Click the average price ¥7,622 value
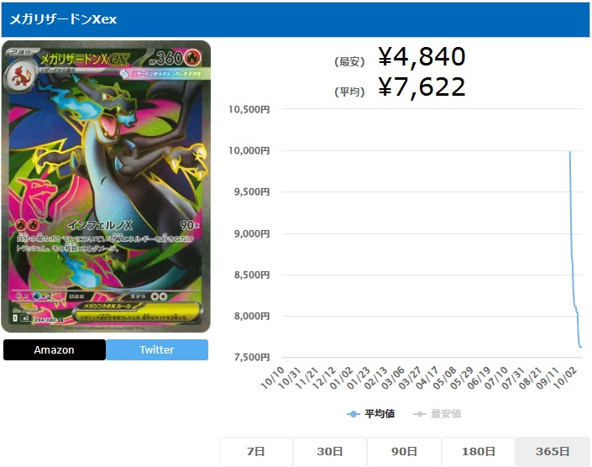Viewport: 592px width, 467px height. pyautogui.click(x=422, y=87)
